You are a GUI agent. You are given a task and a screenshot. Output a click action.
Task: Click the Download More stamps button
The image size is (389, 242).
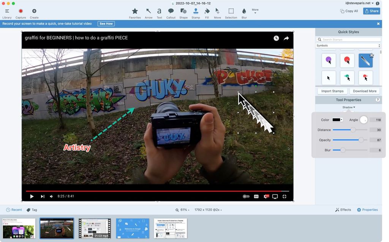pos(364,91)
